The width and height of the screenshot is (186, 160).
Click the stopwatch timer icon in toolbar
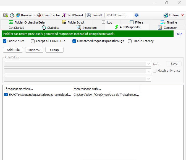click(x=12, y=15)
